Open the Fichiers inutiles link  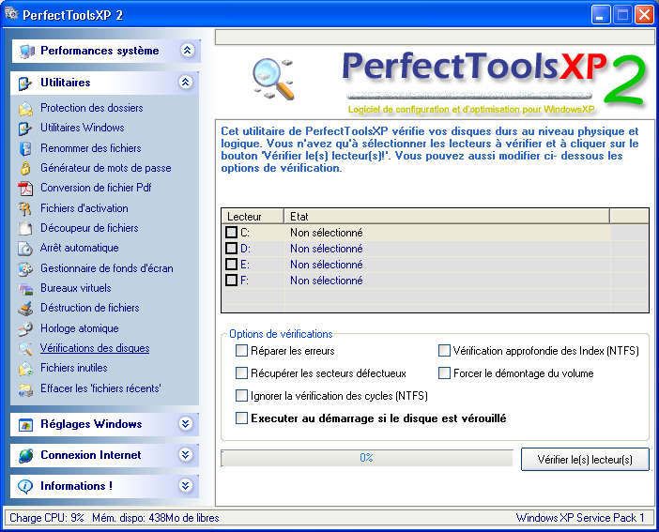[x=74, y=368]
